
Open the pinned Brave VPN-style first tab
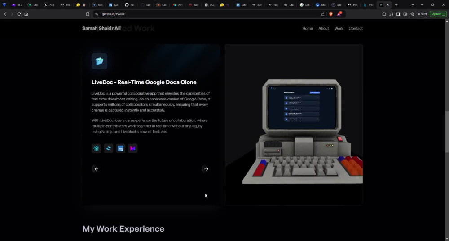4,5
